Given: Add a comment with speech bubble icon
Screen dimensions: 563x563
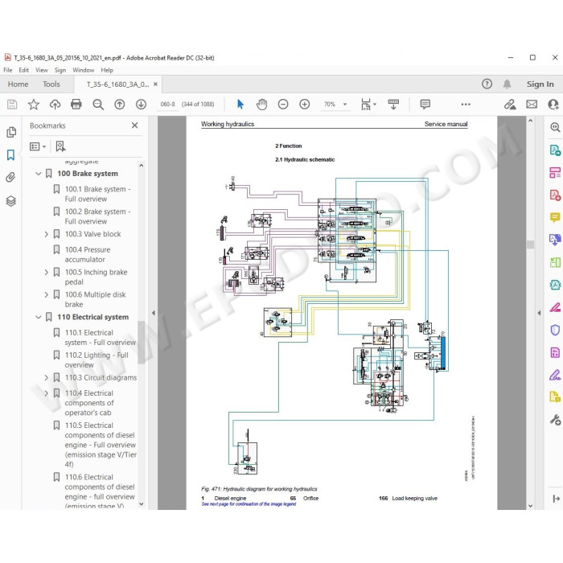Looking at the screenshot, I should pyautogui.click(x=425, y=105).
